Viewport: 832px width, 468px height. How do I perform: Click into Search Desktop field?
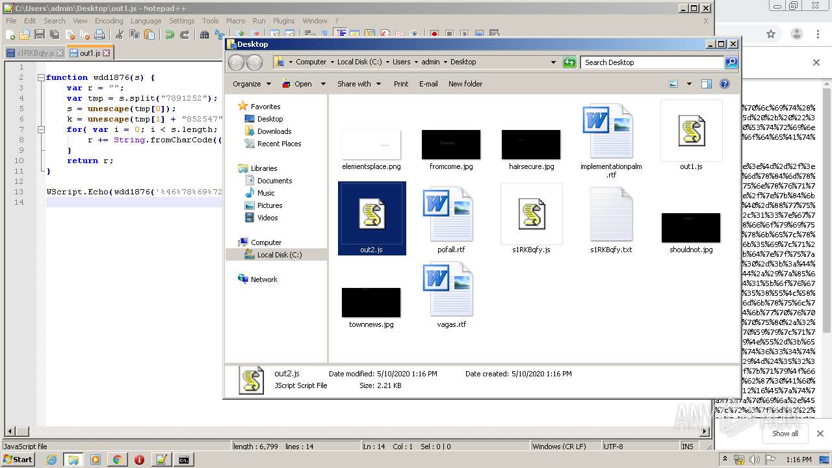[653, 62]
